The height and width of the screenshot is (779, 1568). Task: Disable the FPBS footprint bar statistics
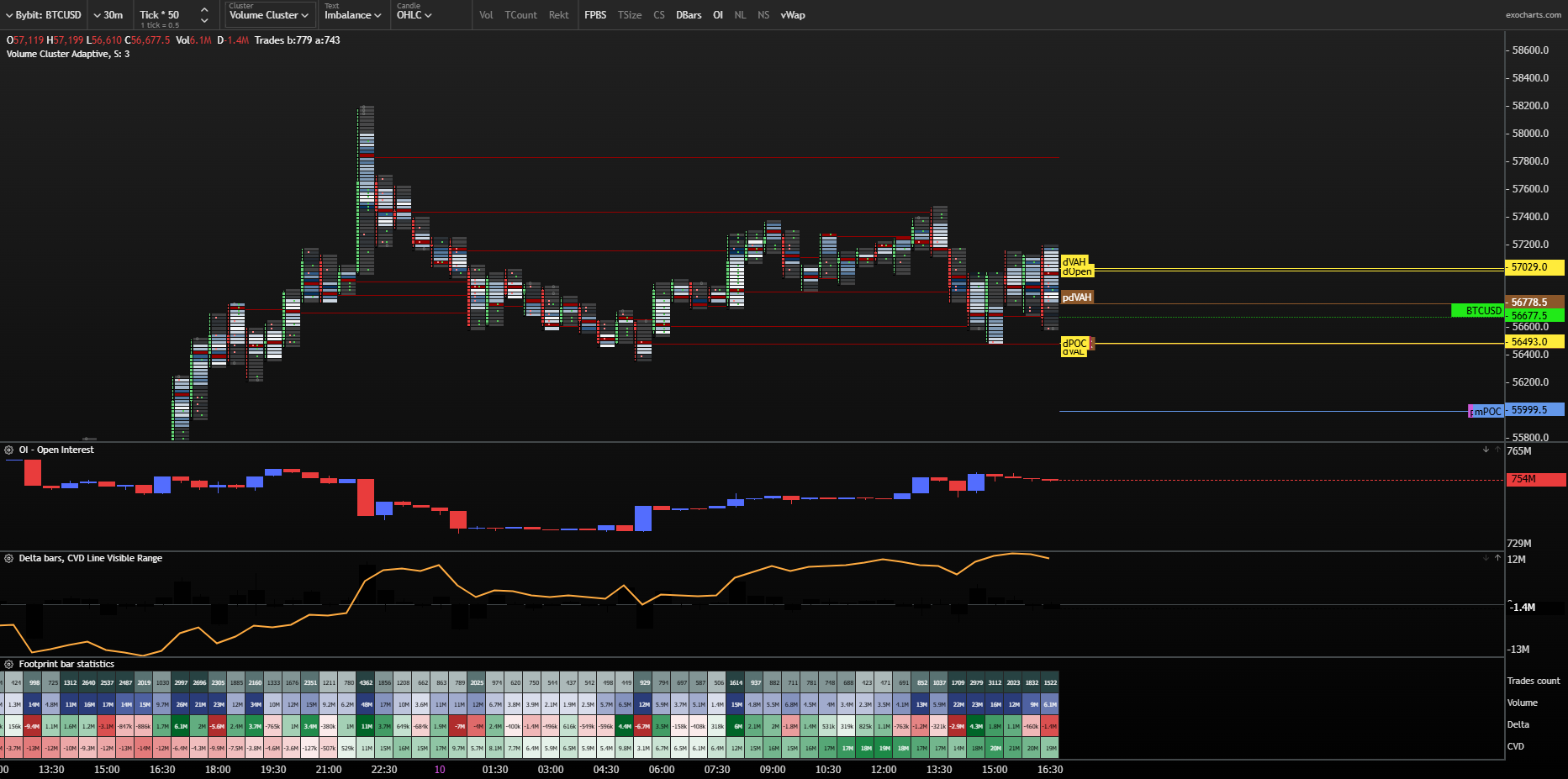coord(595,15)
